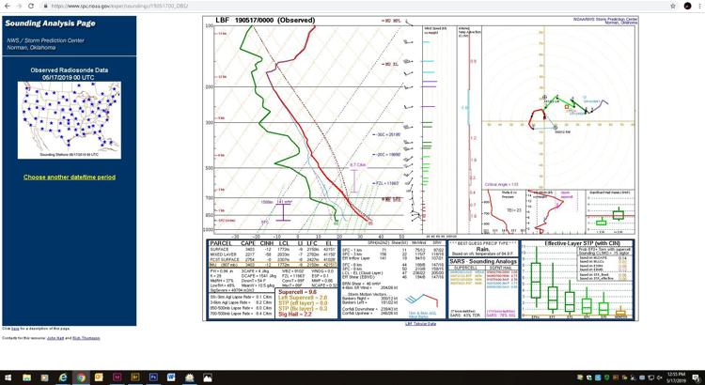The image size is (705, 385).
Task: Click the Observed Radiosonde Data title
Action: (x=70, y=70)
